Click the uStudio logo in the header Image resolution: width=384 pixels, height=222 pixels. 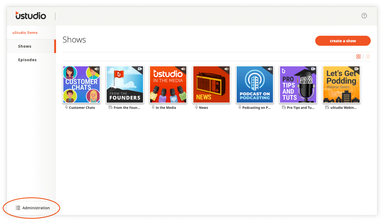click(x=31, y=16)
